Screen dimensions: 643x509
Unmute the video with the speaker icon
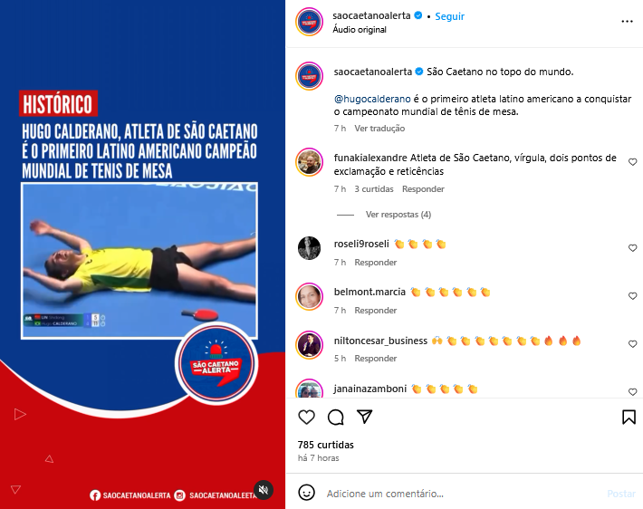(x=264, y=490)
